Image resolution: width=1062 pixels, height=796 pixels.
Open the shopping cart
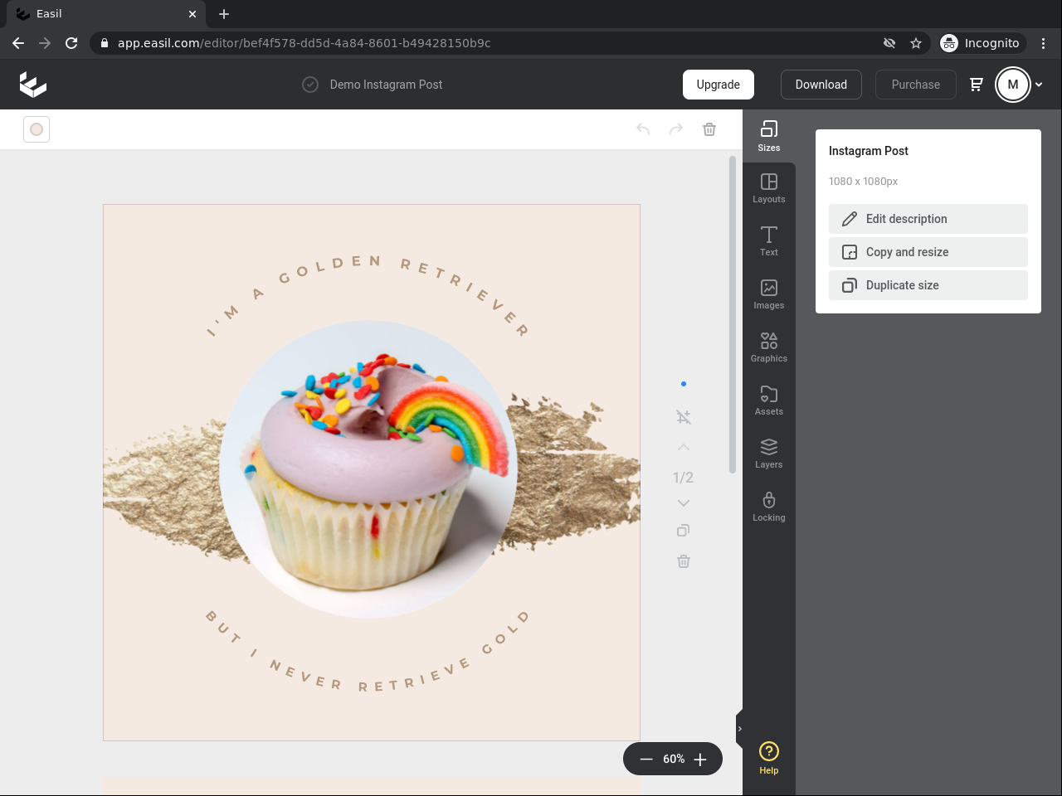coord(977,85)
